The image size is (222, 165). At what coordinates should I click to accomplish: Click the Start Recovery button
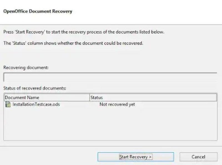[136, 157]
